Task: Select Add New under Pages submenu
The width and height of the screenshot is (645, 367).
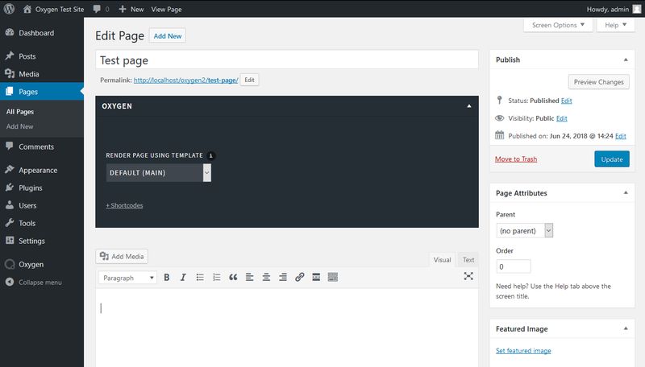Action: click(x=19, y=126)
